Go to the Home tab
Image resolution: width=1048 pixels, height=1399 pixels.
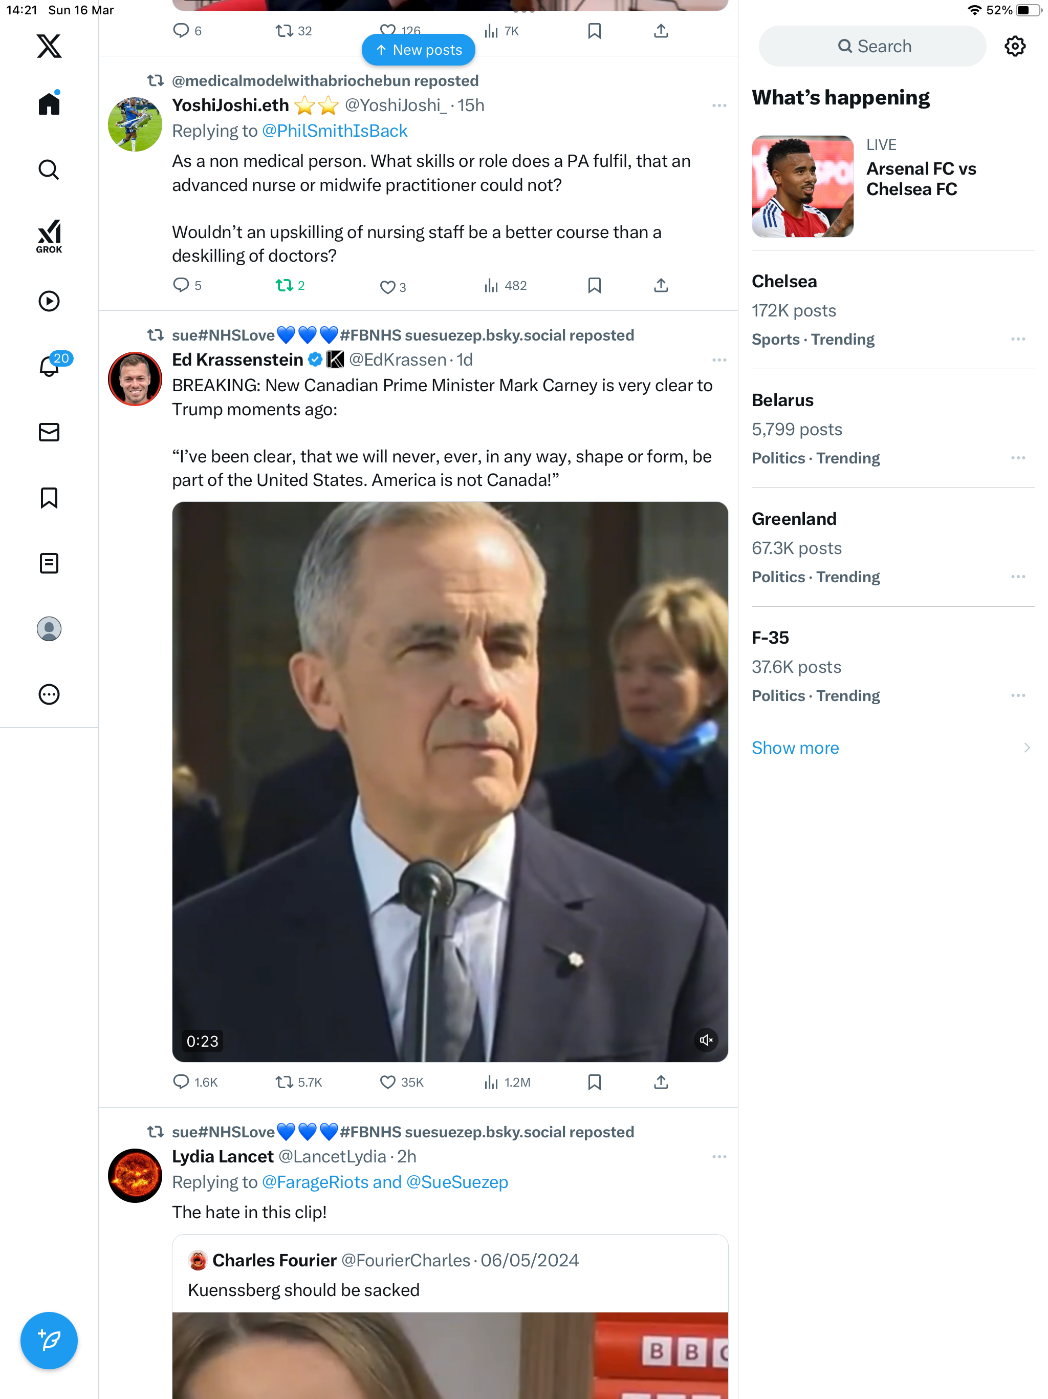49,103
